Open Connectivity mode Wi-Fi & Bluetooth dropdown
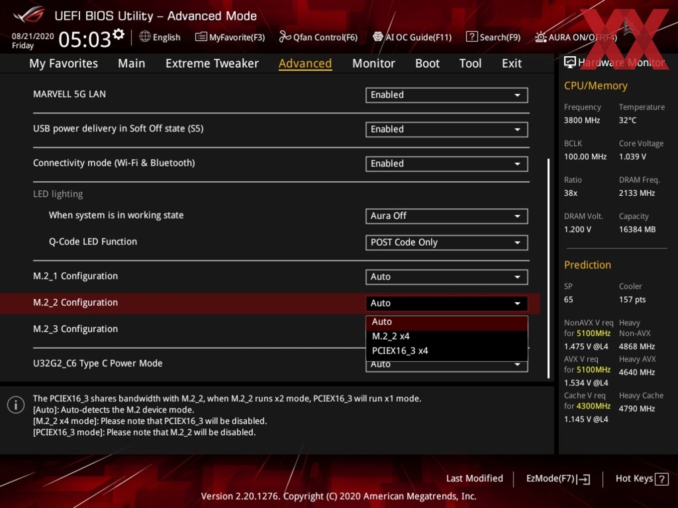The height and width of the screenshot is (508, 678). [x=447, y=164]
